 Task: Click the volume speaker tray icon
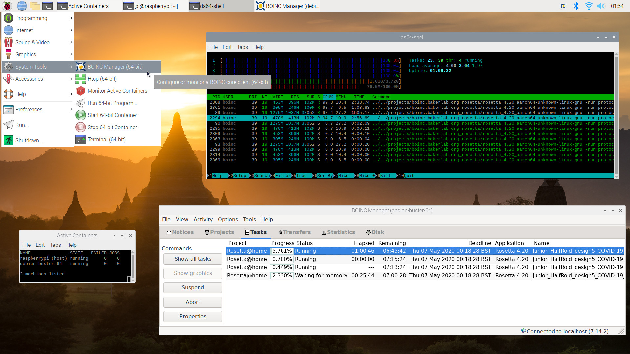[601, 6]
